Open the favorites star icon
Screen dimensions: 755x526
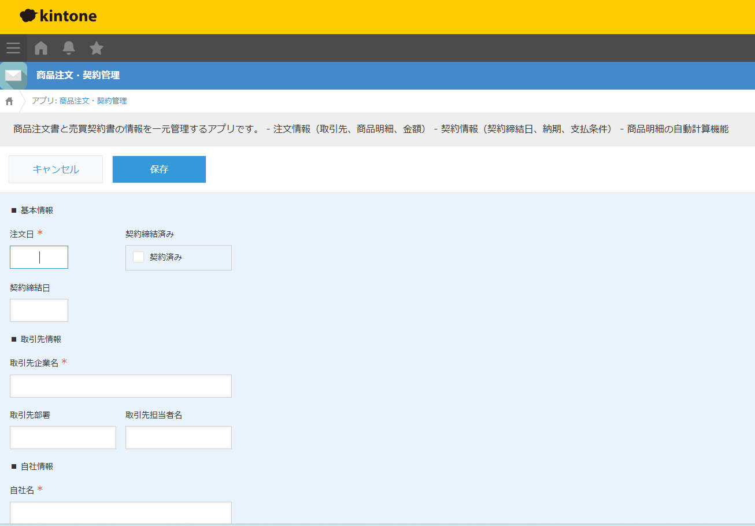click(x=97, y=48)
